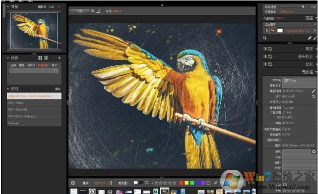Reset the 变形 panel with circular arrows
This screenshot has width=318, height=194.
[270, 64]
